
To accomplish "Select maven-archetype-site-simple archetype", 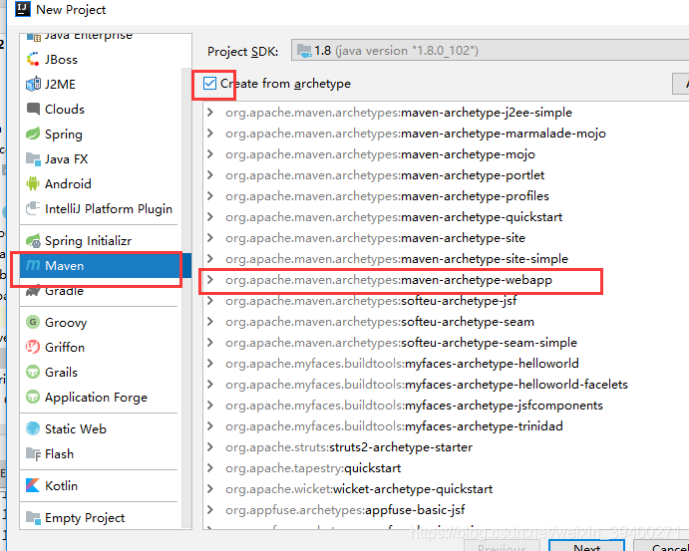I will tap(397, 259).
